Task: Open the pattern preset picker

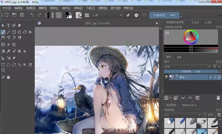Action: coord(59,15)
